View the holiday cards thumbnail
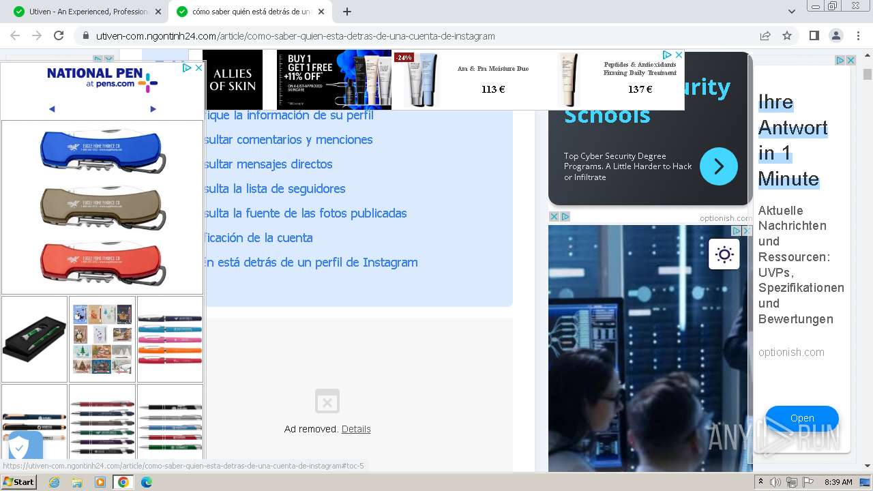The height and width of the screenshot is (491, 873). 102,339
